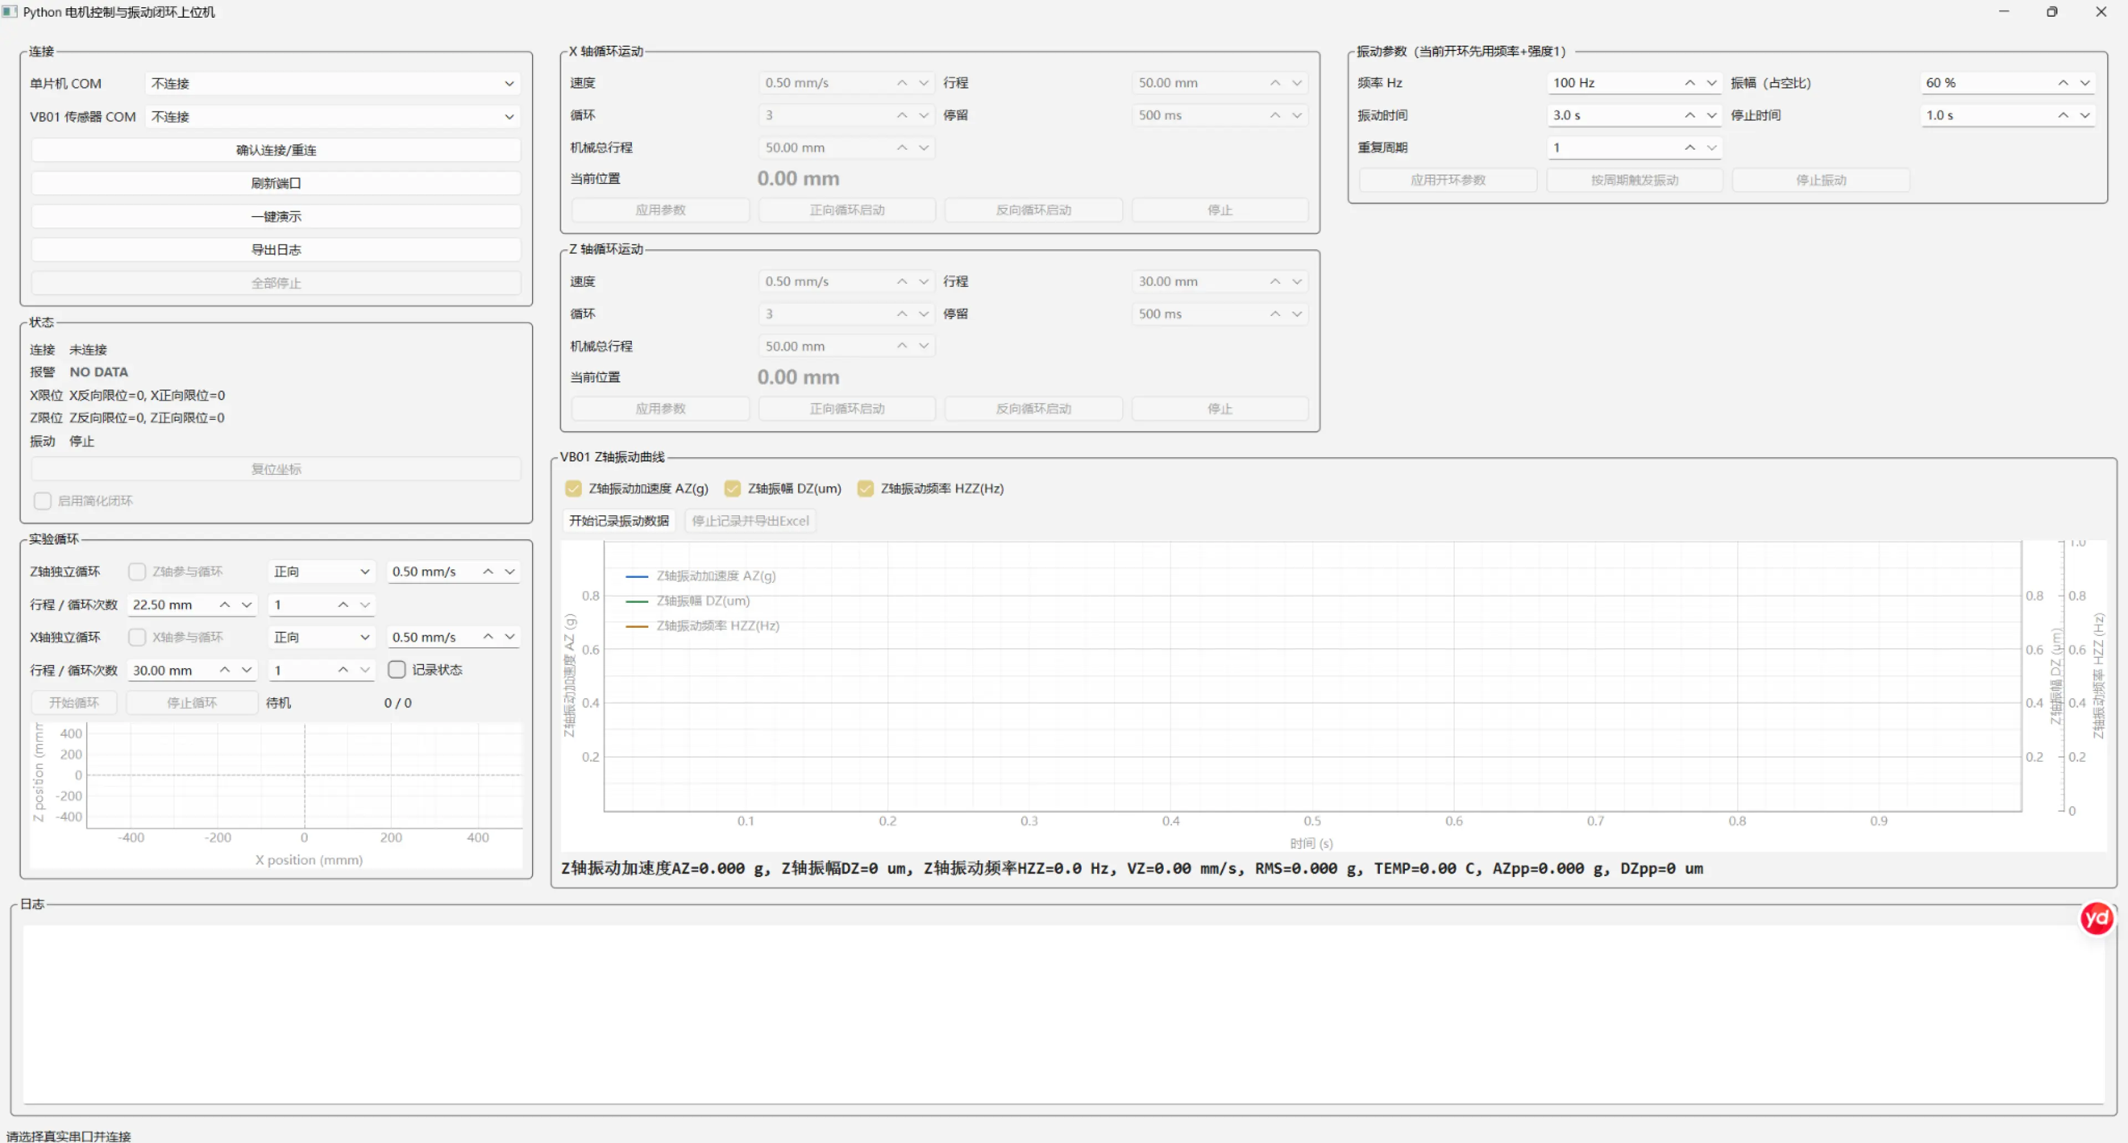The height and width of the screenshot is (1143, 2128).
Task: Open VB01 传感器 COM port dropdown
Action: [332, 116]
